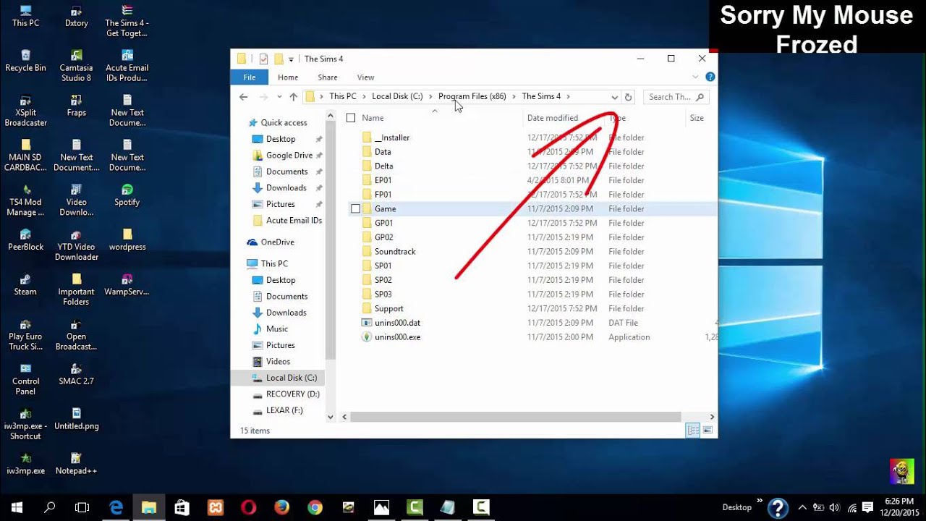Open the address bar history dropdown
The height and width of the screenshot is (521, 926).
click(x=614, y=97)
